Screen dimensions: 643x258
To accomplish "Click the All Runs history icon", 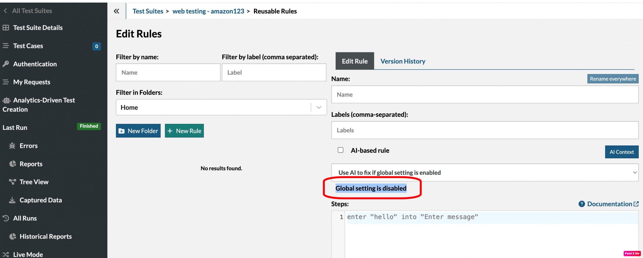I will point(6,218).
